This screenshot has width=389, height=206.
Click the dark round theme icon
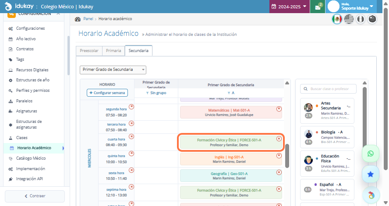click(372, 19)
